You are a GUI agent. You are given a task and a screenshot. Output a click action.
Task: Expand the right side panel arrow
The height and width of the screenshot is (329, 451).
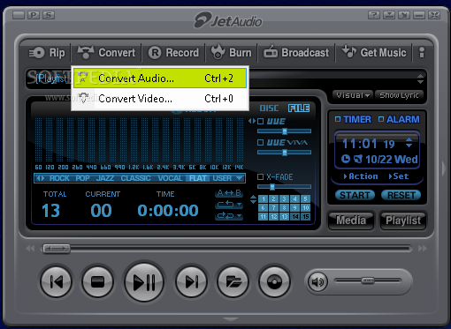[444, 168]
